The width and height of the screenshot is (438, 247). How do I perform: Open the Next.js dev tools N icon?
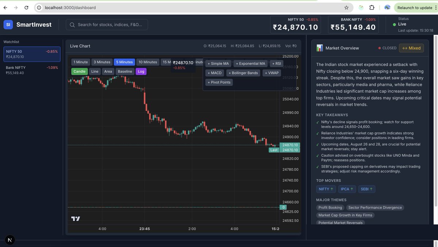coord(10,240)
